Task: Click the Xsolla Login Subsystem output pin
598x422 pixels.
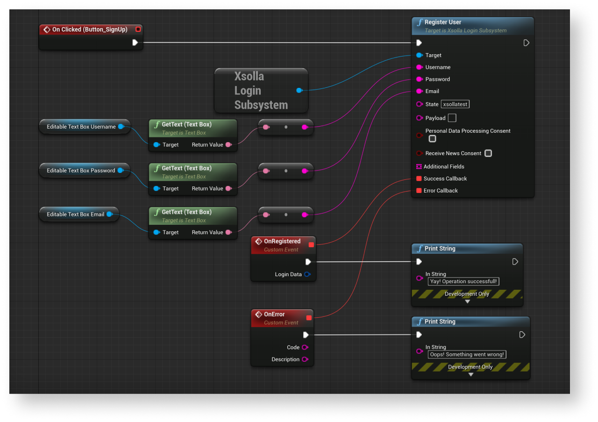Action: 299,90
